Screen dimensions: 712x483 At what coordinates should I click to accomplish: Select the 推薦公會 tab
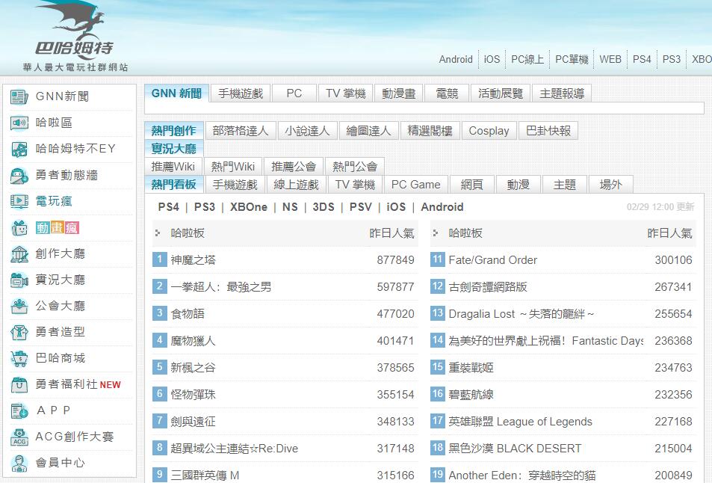[294, 167]
